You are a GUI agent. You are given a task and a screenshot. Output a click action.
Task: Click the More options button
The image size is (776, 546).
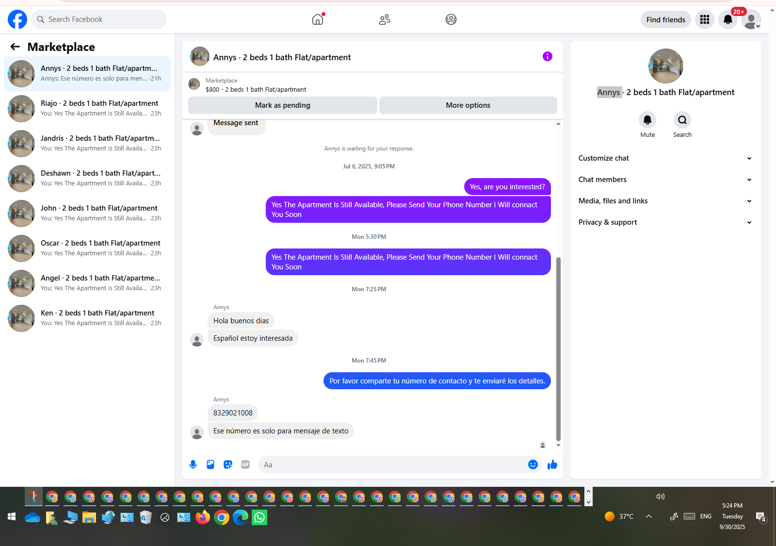pyautogui.click(x=468, y=105)
